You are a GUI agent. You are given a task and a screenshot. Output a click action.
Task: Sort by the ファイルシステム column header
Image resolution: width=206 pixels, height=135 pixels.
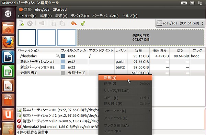[74, 50]
